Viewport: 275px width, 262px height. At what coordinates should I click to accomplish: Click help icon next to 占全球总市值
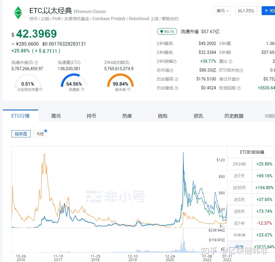click(41, 89)
